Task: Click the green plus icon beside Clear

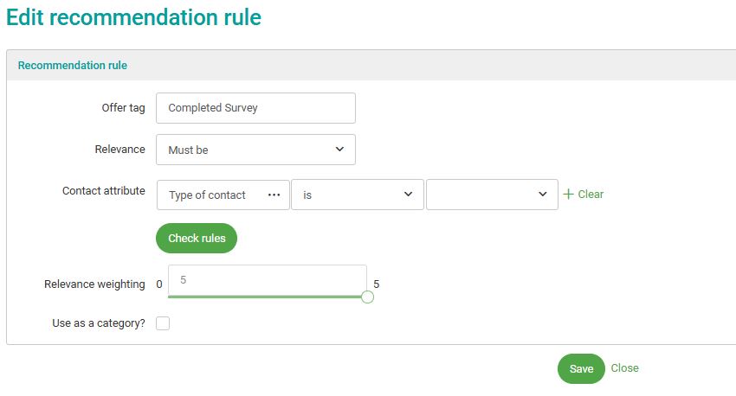Action: [569, 195]
